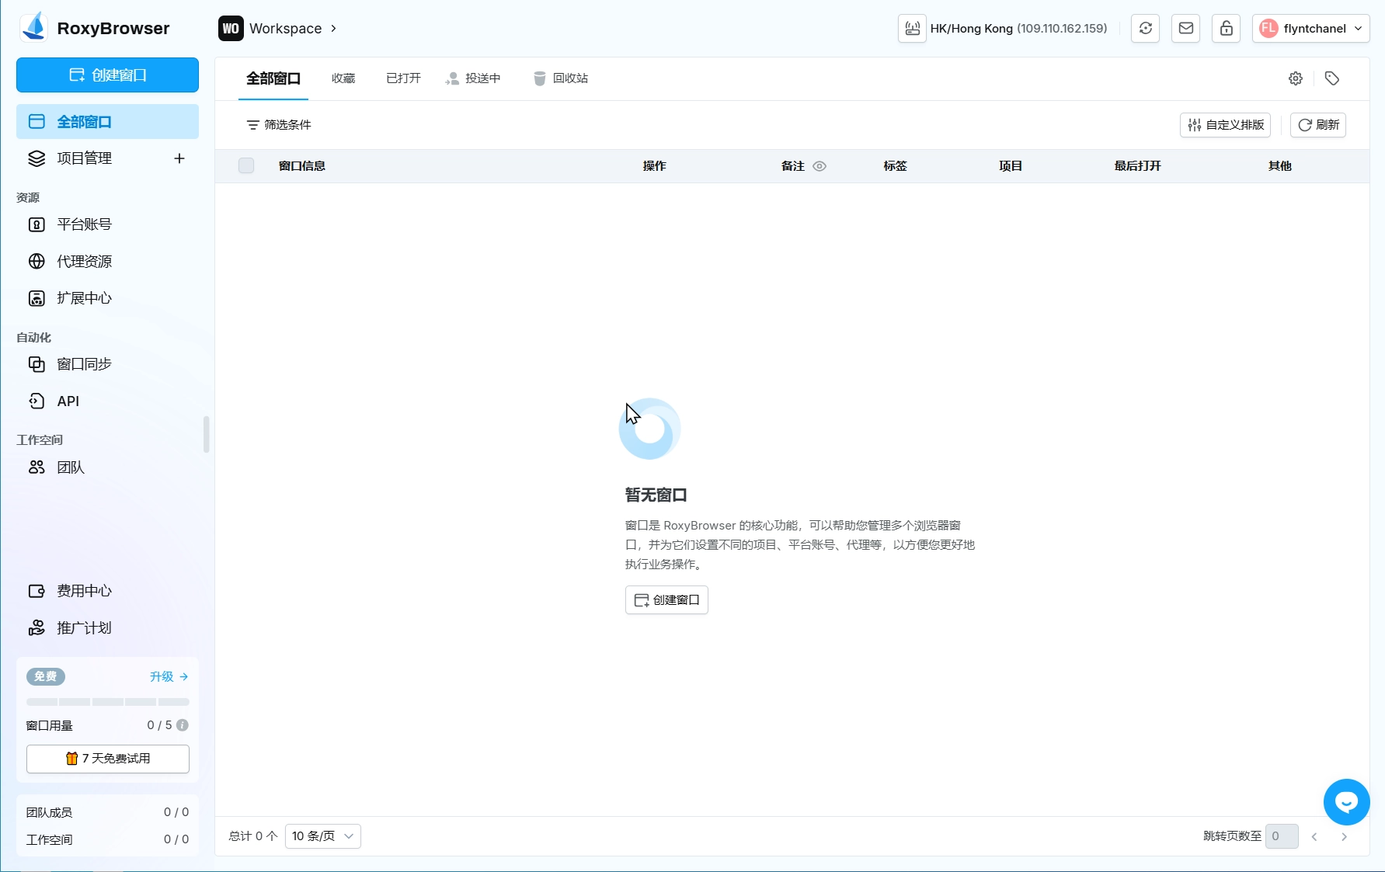The image size is (1385, 872).
Task: Click the 跳转页数至 page number field
Action: coord(1281,836)
